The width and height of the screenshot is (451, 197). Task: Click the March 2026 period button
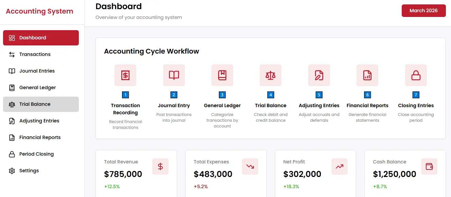[423, 11]
